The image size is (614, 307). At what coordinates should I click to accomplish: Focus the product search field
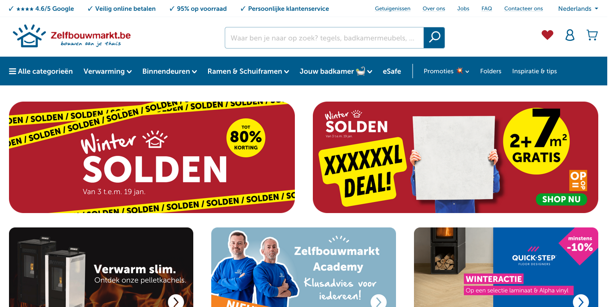[x=324, y=38]
